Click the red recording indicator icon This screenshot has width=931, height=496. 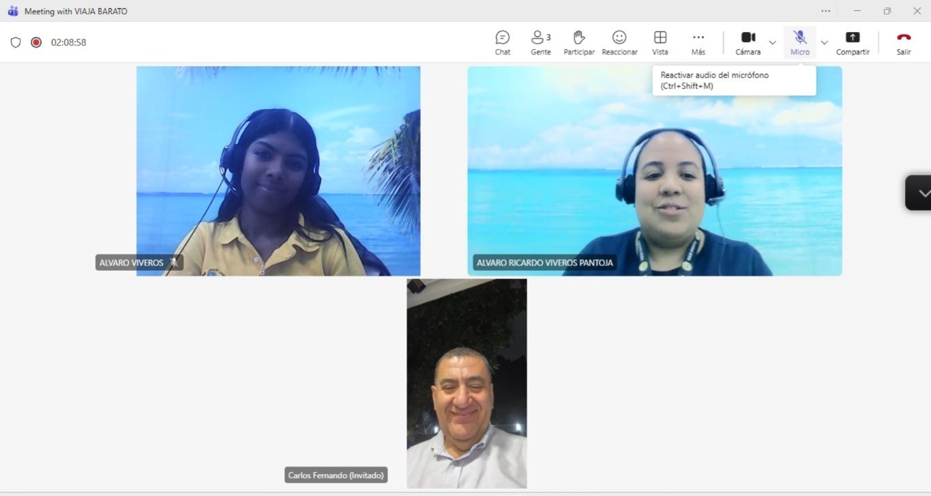coord(36,42)
